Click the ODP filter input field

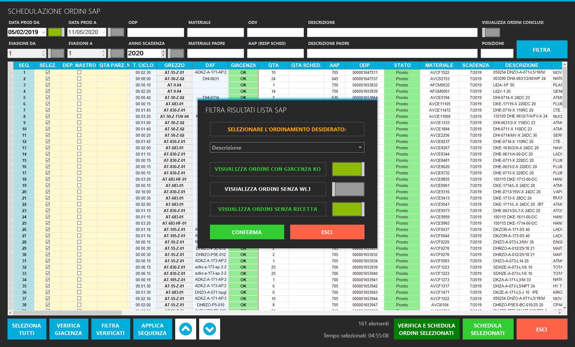point(156,32)
